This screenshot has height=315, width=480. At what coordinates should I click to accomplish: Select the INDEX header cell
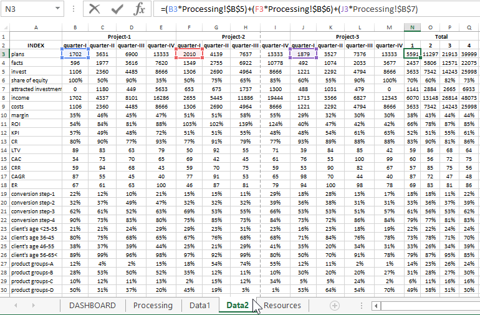click(36, 46)
